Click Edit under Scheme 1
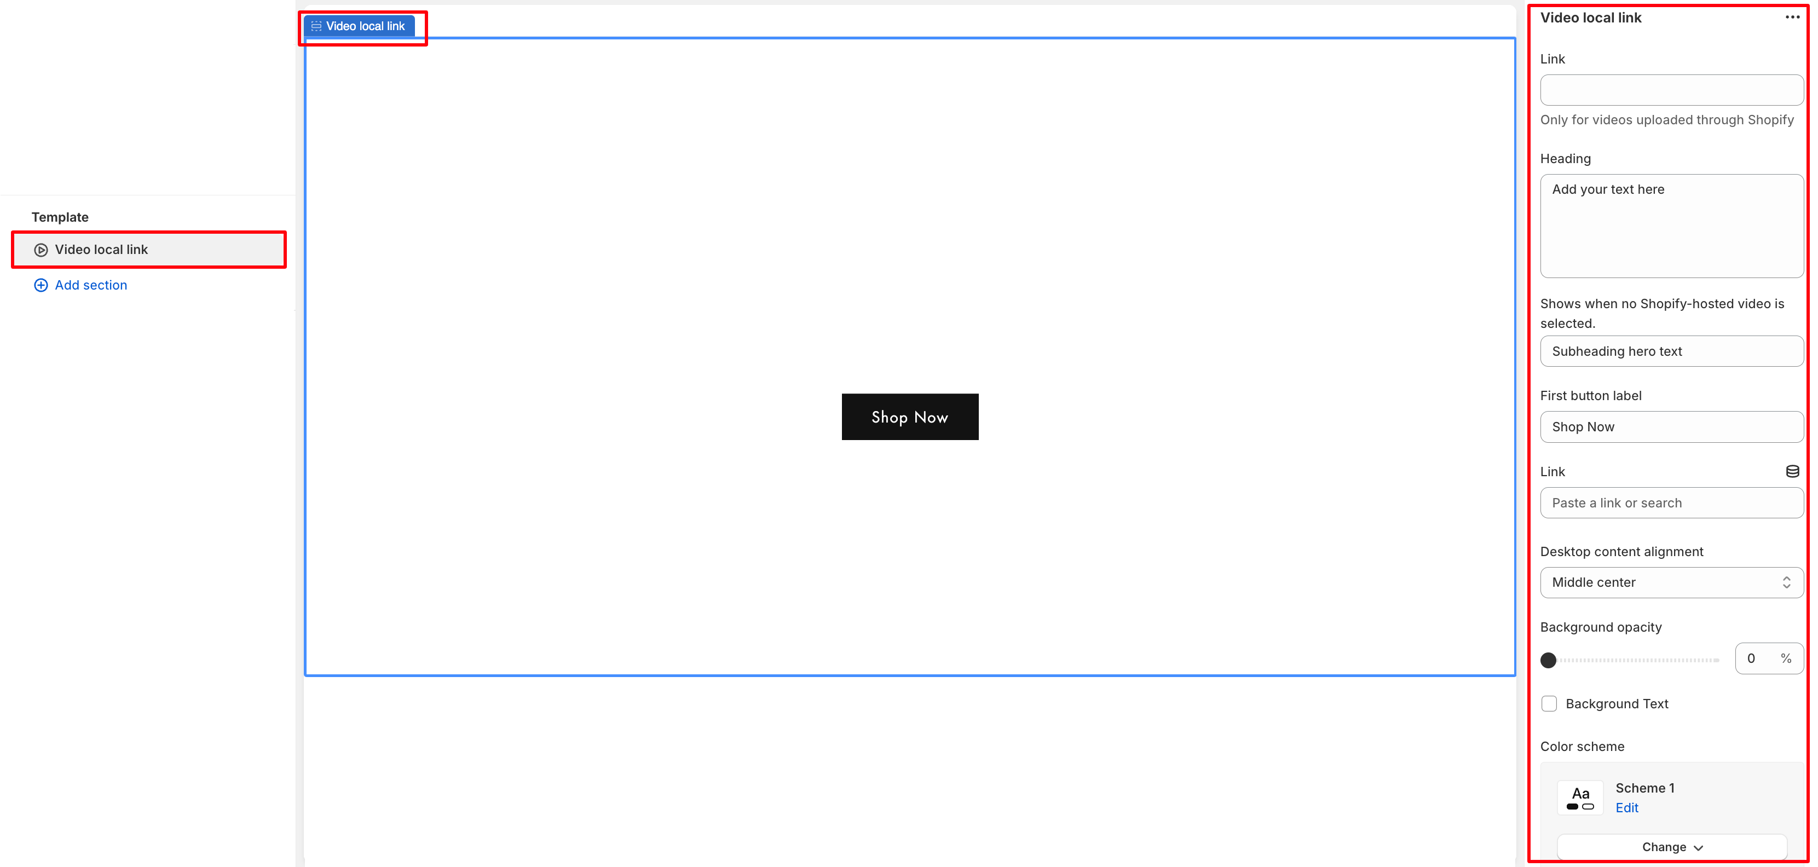Screen dimensions: 1818x867 click(1627, 808)
